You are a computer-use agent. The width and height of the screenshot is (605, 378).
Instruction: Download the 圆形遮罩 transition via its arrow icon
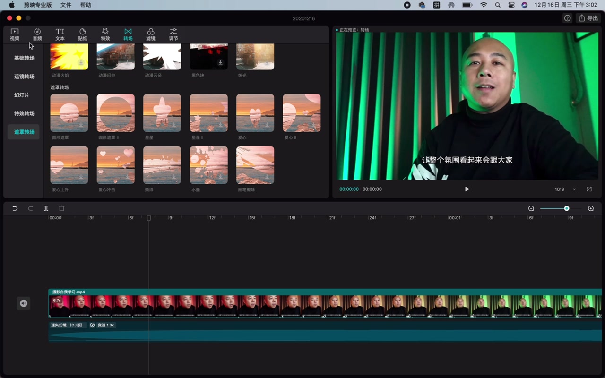81,125
